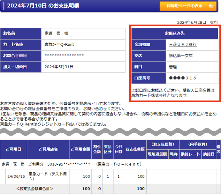This screenshot has height=194, width=221.
Task: Select the お支払金額 column header
Action: 135,149
